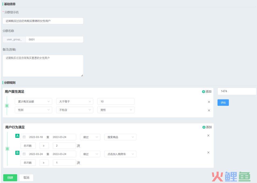Click rule A's 总次数 selector
The width and height of the screenshot is (257, 183).
(28, 146)
